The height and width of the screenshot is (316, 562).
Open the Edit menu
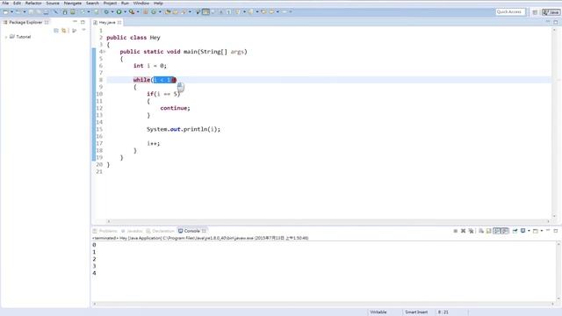[17, 3]
